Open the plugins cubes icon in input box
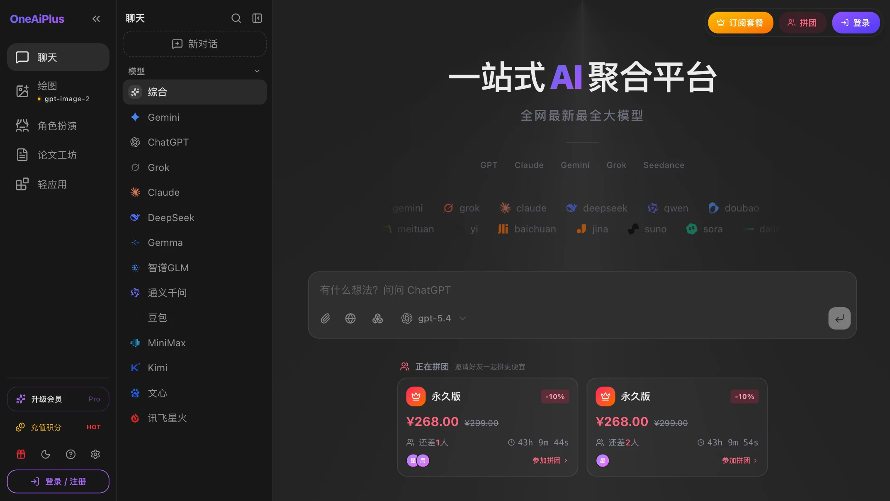Viewport: 890px width, 501px height. [377, 319]
